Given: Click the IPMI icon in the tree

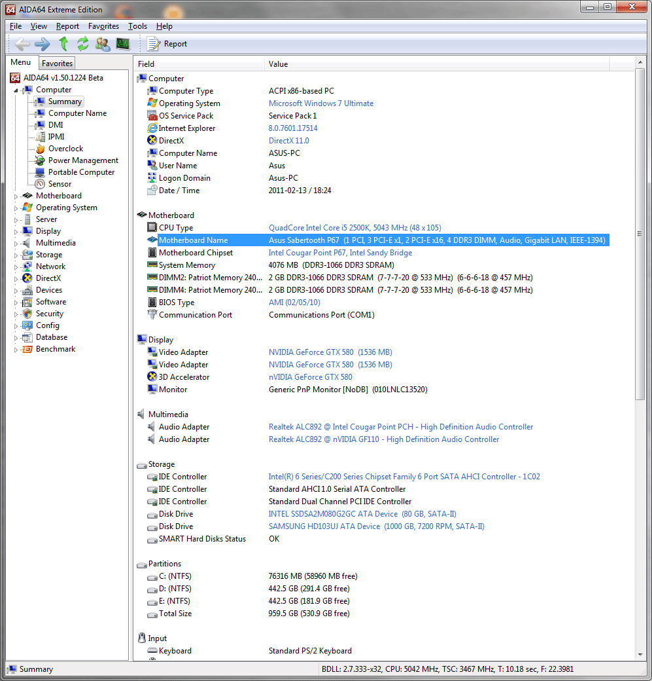Looking at the screenshot, I should 41,137.
